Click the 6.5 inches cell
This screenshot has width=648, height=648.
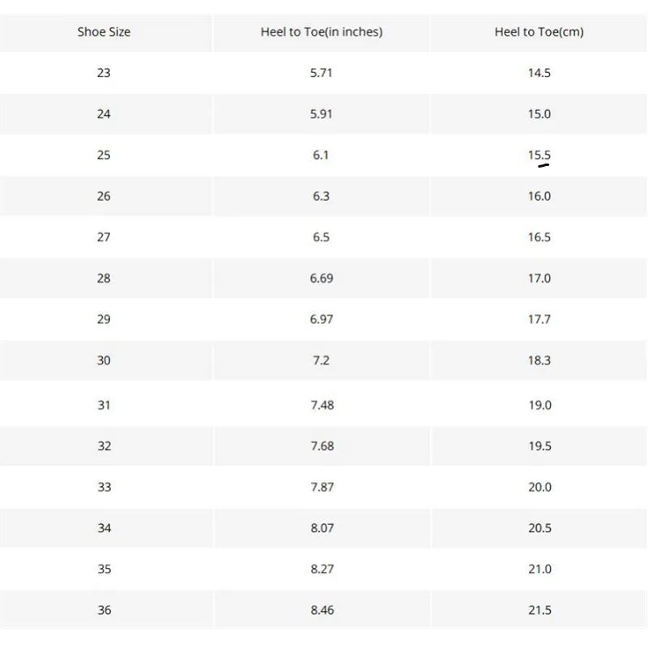322,237
